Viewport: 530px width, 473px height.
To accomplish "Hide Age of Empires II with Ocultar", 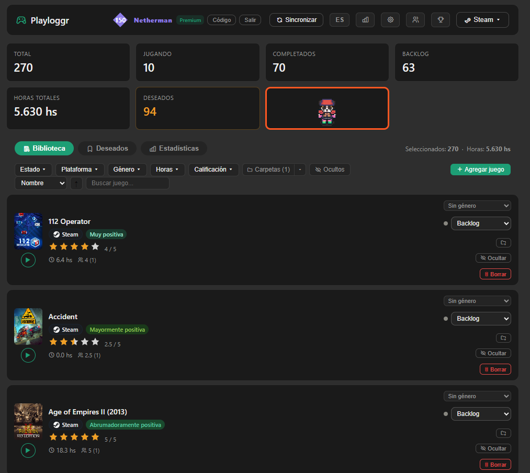I will [493, 448].
